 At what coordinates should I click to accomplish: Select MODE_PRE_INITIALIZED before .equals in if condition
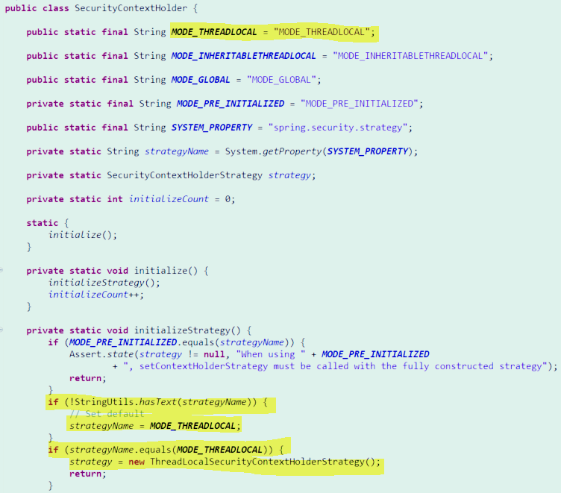tap(122, 342)
